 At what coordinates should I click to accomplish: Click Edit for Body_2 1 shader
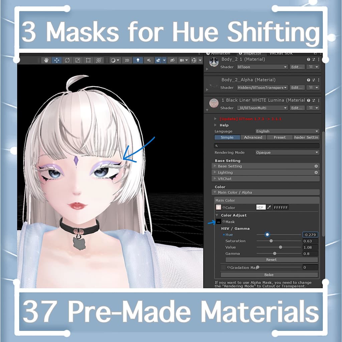pos(297,67)
